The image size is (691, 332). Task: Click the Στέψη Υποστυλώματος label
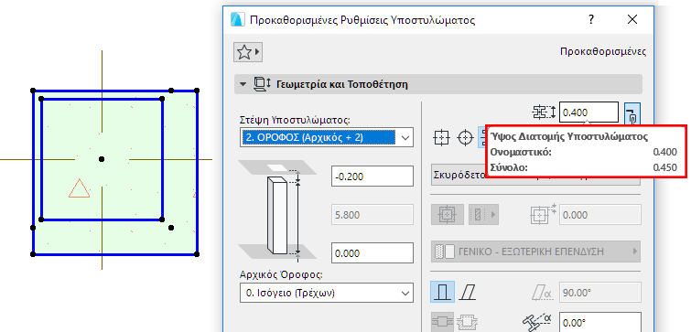coord(295,119)
